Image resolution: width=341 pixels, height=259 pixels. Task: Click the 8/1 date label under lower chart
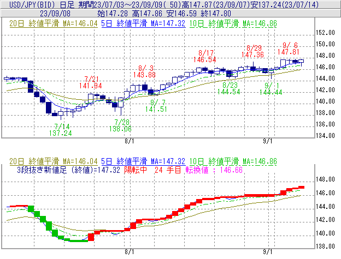(x=129, y=252)
